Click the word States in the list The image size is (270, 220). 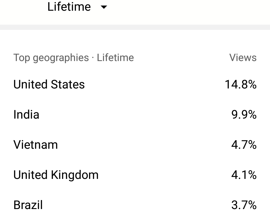(68, 84)
